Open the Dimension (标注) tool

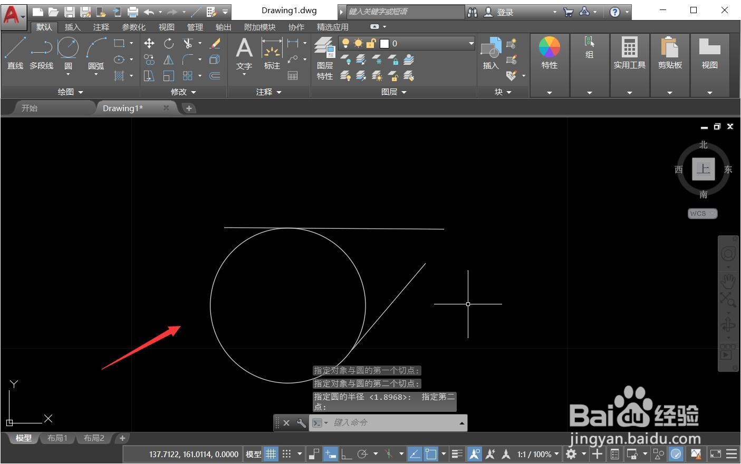tap(272, 53)
